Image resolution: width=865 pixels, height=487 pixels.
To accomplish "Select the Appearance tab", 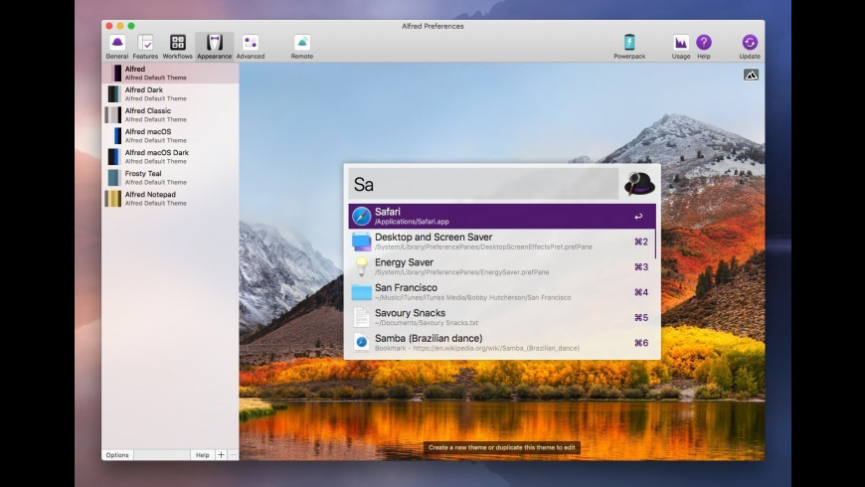I will 214,46.
